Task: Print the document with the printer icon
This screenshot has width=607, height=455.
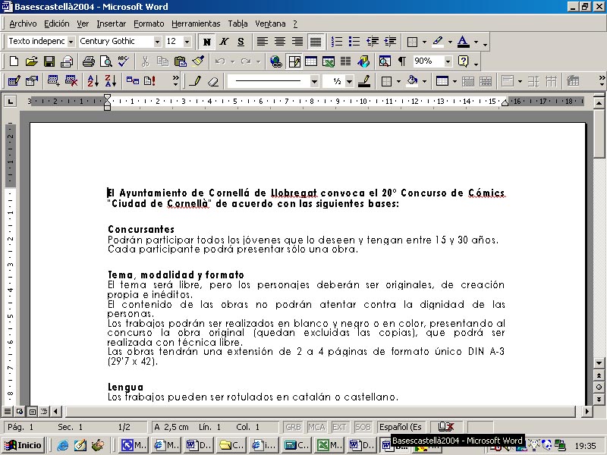Action: click(x=88, y=61)
